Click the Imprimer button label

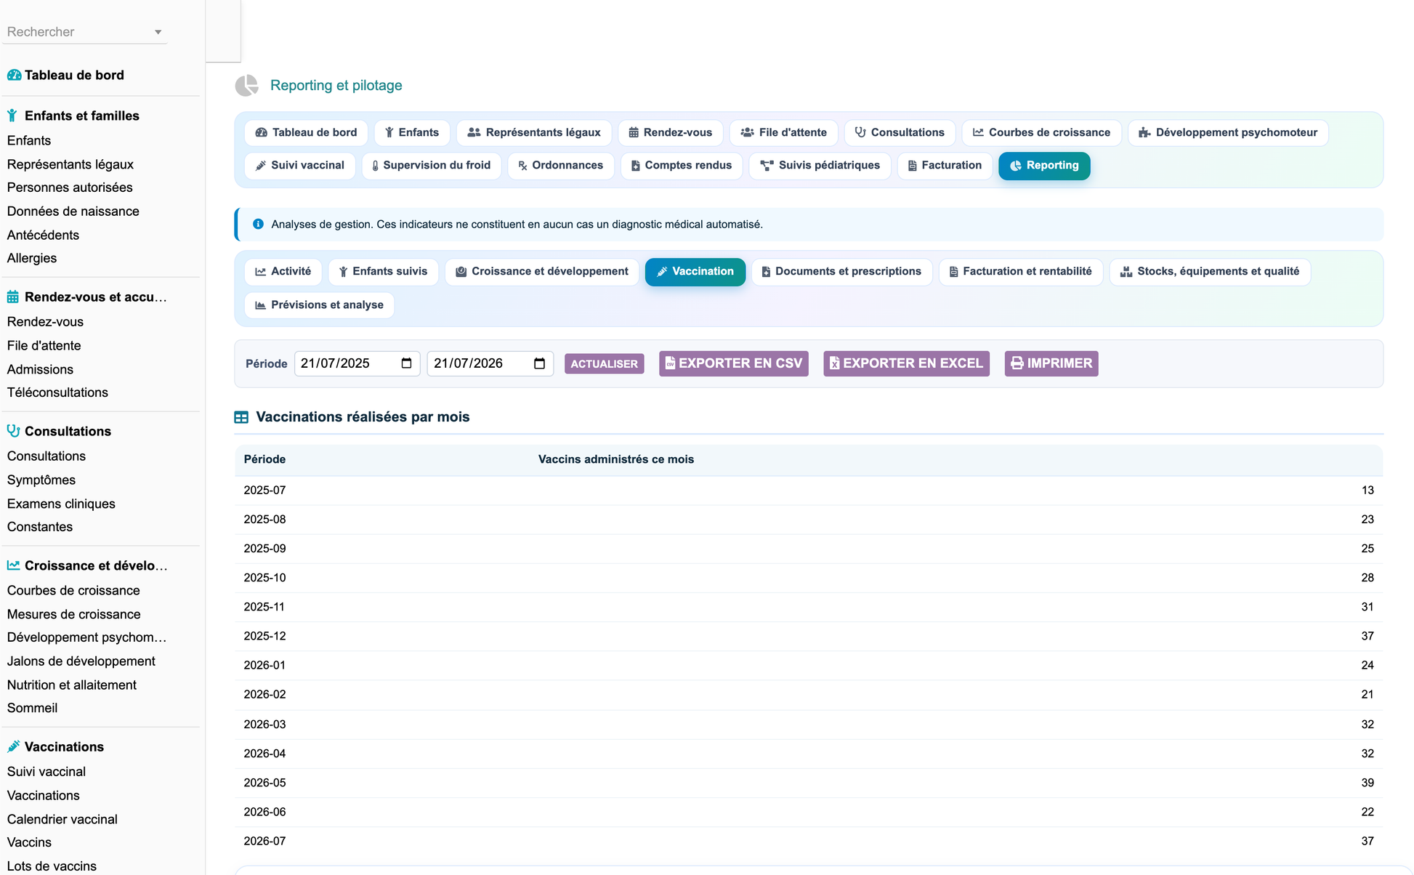pos(1059,363)
